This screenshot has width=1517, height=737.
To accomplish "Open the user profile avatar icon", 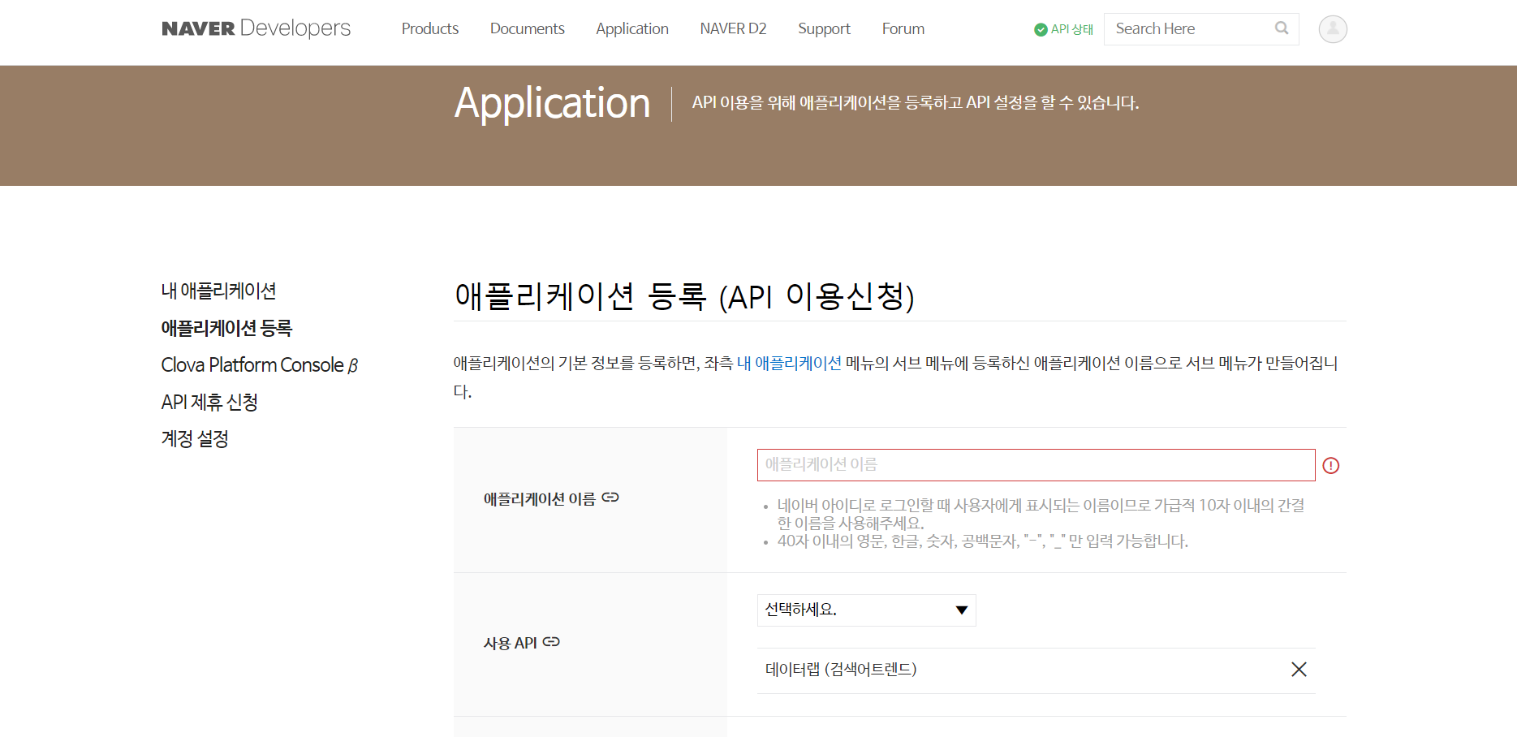I will tap(1333, 29).
